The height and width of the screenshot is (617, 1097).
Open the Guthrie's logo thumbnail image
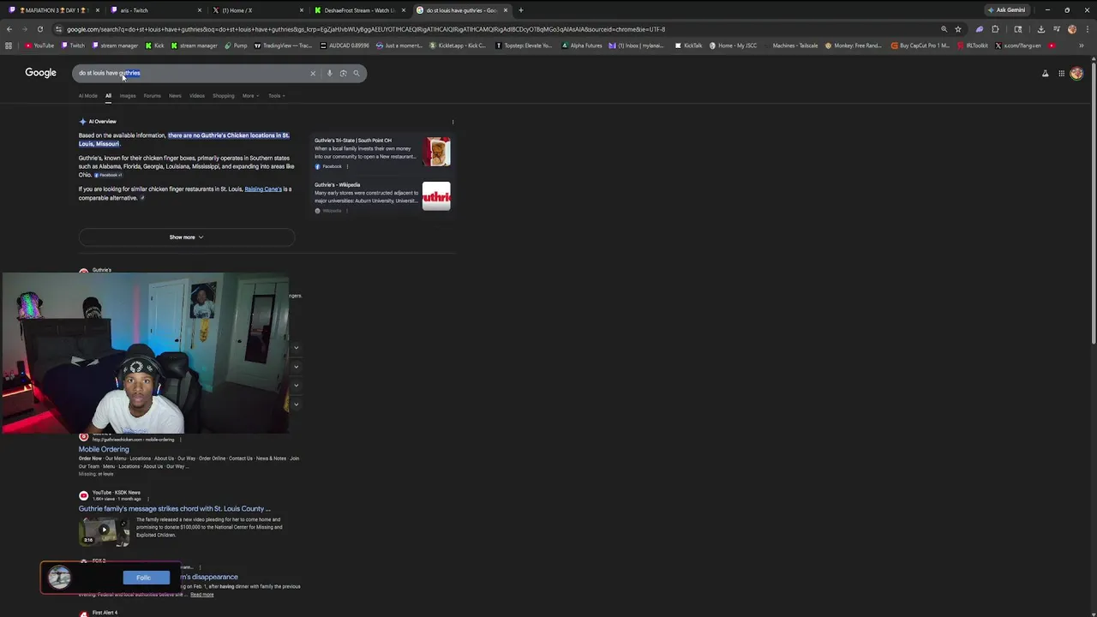pyautogui.click(x=436, y=197)
